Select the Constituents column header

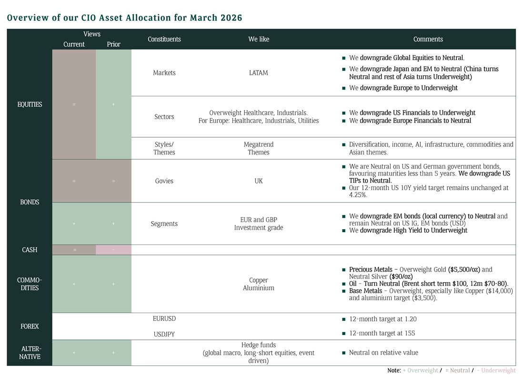pos(164,39)
